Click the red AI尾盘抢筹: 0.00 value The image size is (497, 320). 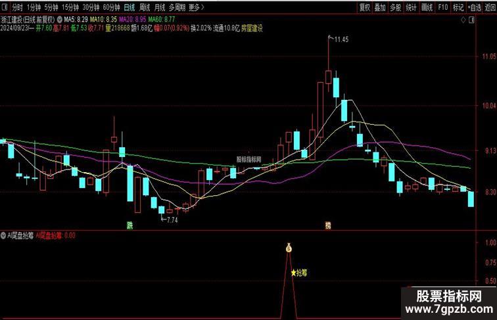55,235
